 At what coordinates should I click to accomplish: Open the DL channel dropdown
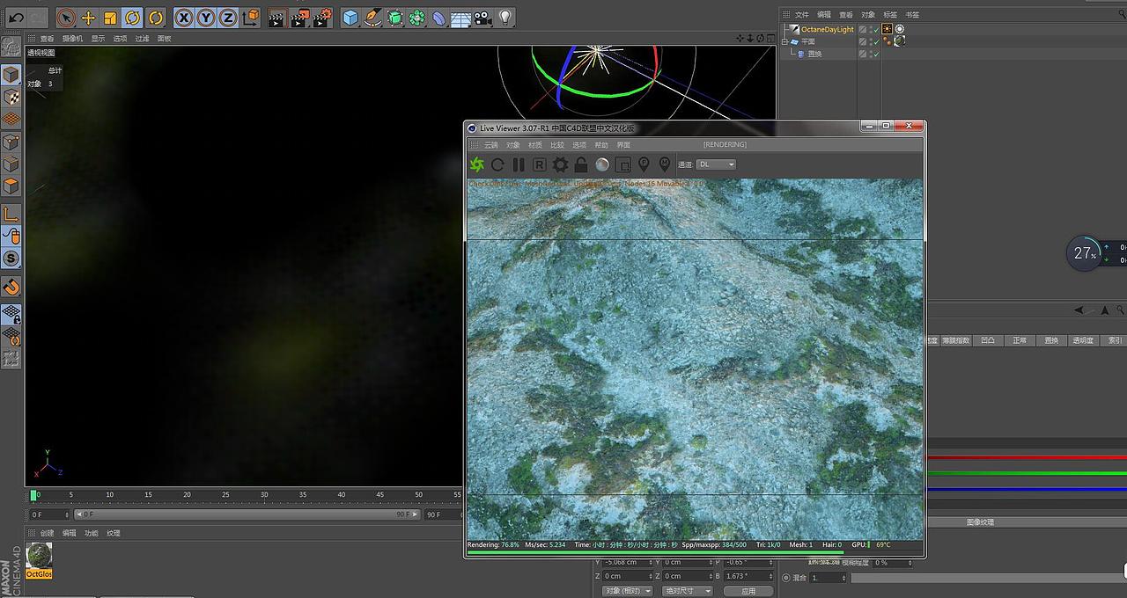[x=716, y=164]
